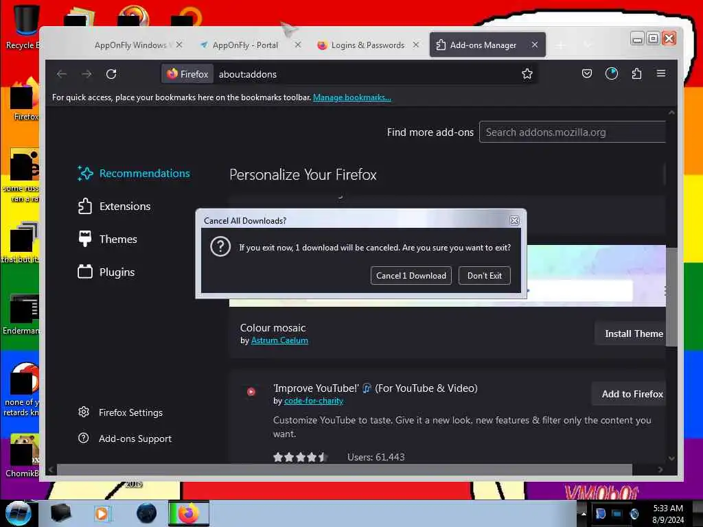Click the scroll up arrow of the page
The image size is (703, 527).
671,113
